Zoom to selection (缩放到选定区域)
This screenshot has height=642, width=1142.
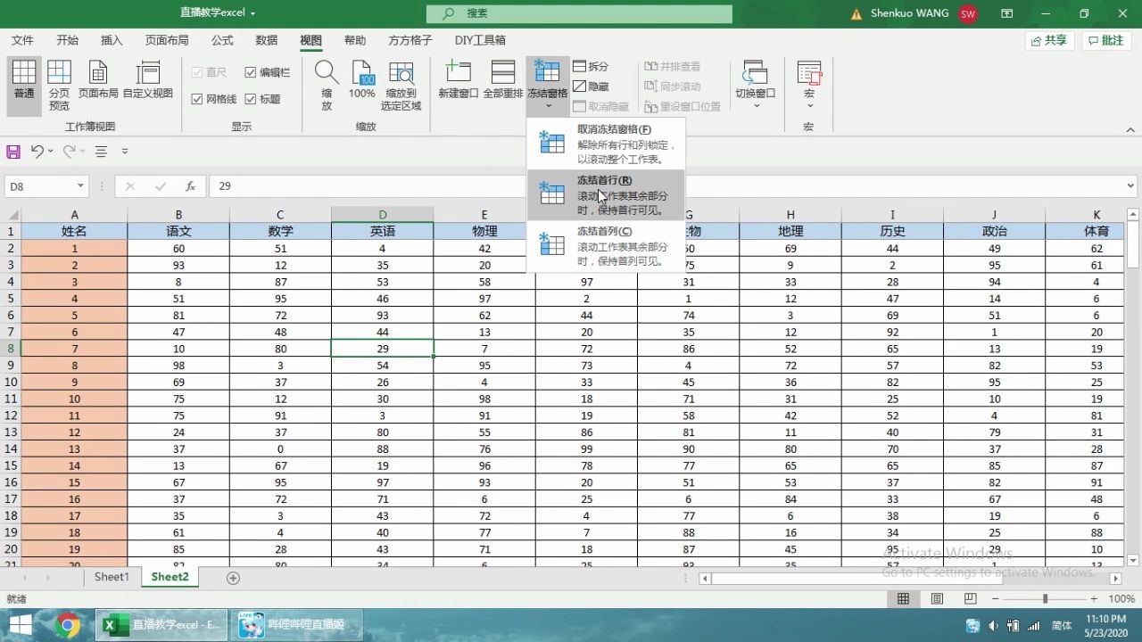coord(401,85)
